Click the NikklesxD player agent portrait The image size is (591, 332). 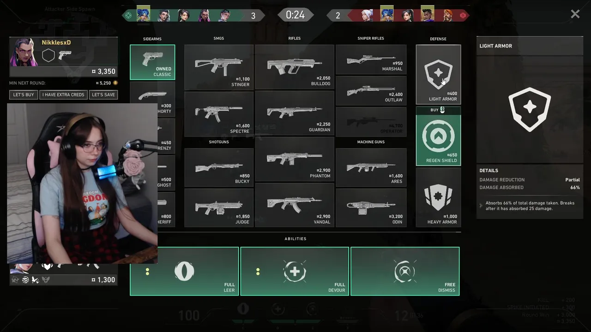click(x=24, y=52)
